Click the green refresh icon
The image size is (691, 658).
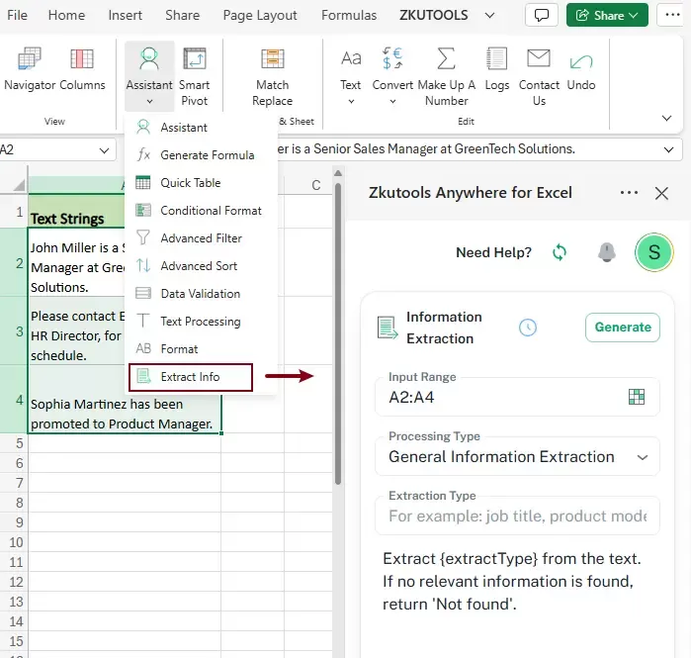(x=560, y=252)
